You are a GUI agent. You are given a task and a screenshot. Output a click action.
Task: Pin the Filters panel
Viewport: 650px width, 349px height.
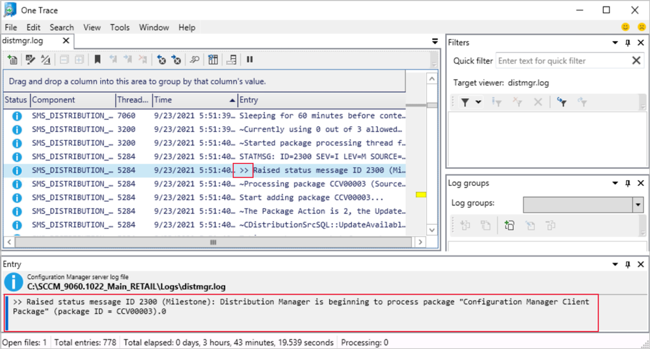[628, 43]
